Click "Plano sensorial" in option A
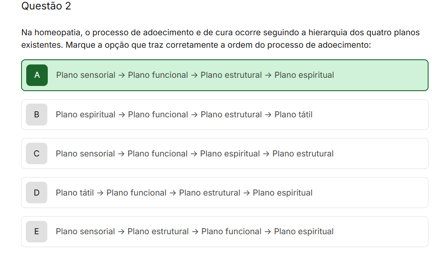 pyautogui.click(x=86, y=75)
